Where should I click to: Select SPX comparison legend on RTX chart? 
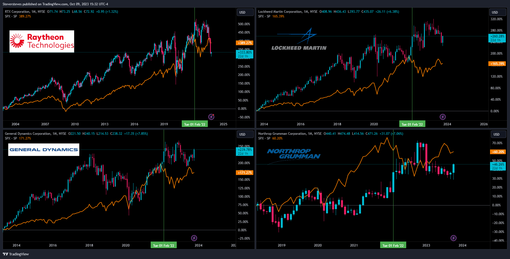[x=18, y=16]
